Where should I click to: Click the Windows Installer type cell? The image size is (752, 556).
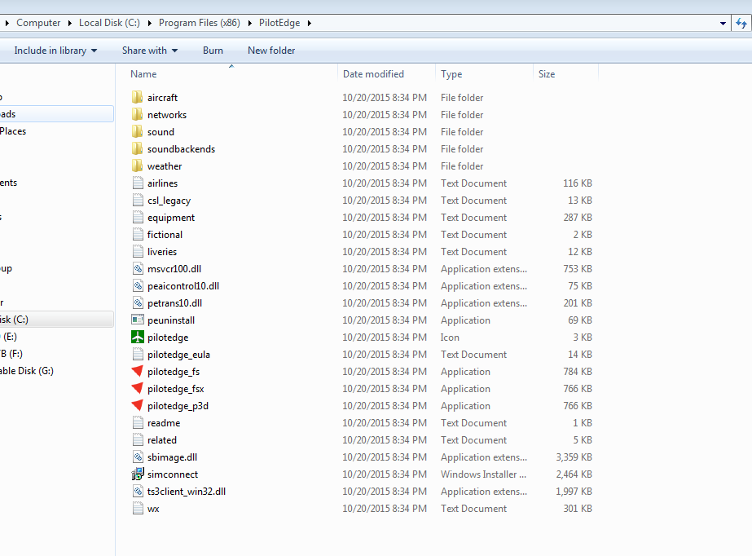(x=483, y=474)
